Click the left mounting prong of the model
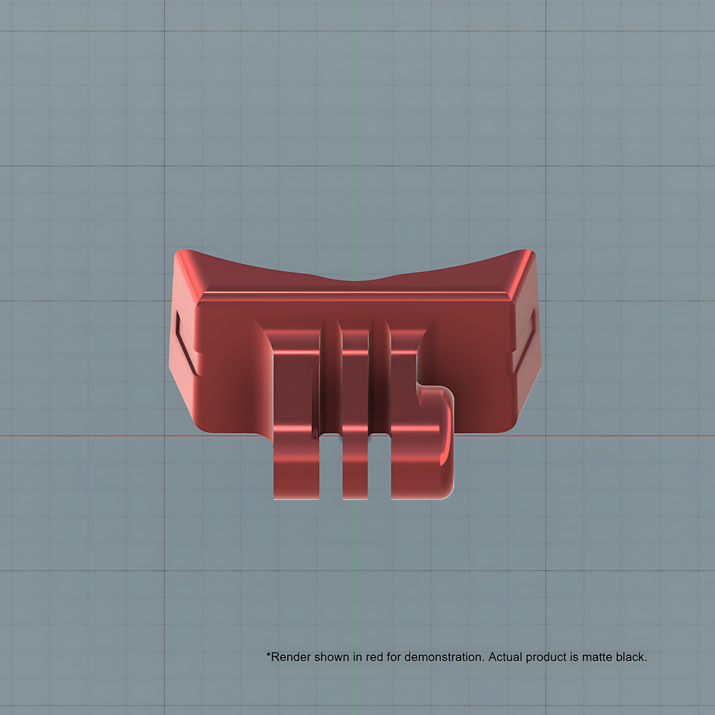 [296, 425]
